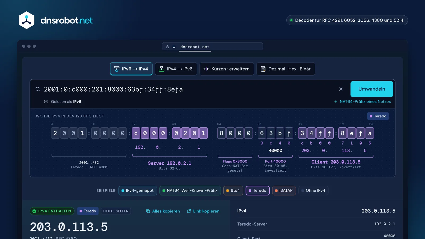This screenshot has height=239, width=425.
Task: Select the 'Ohne IPv4' example chip
Action: coord(313,190)
